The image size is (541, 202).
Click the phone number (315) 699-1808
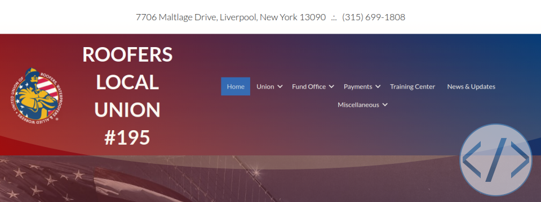pyautogui.click(x=374, y=17)
